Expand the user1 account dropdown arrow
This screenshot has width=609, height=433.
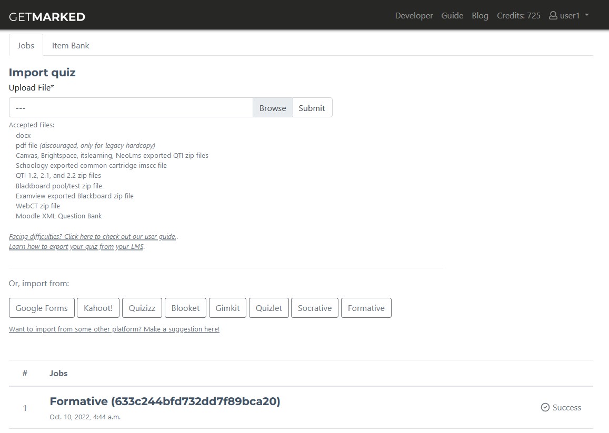coord(587,15)
